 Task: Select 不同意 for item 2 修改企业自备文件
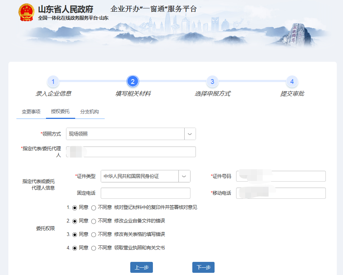94,221
